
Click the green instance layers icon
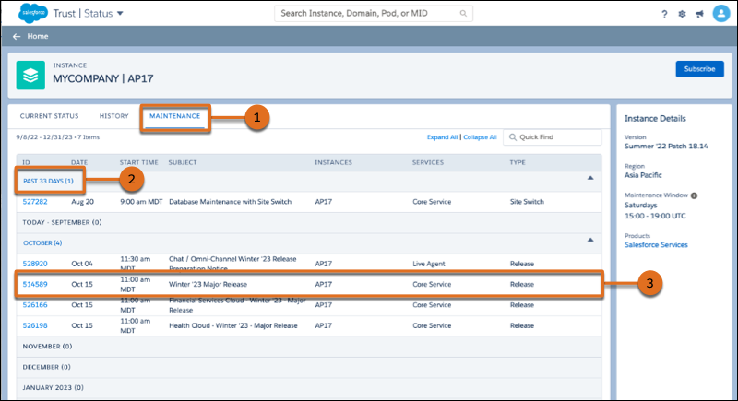click(30, 75)
